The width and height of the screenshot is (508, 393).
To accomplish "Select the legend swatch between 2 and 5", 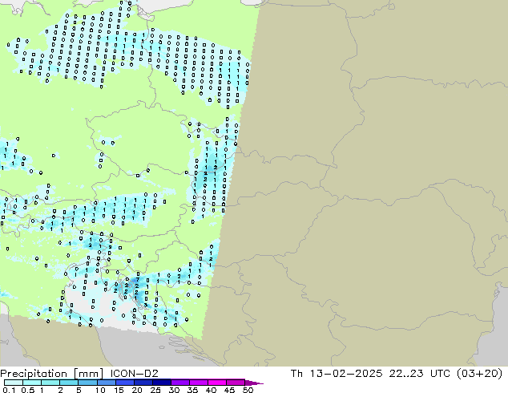I will (69, 383).
